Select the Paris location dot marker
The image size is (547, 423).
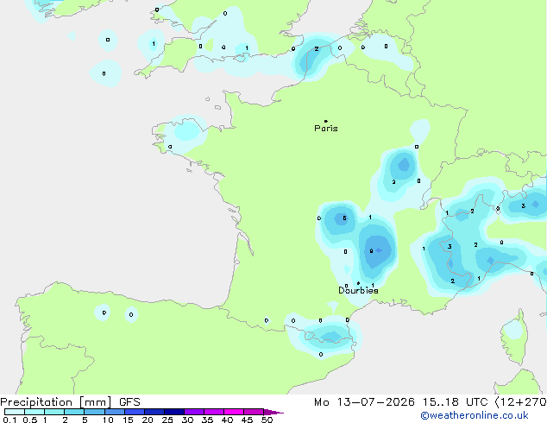[326, 121]
